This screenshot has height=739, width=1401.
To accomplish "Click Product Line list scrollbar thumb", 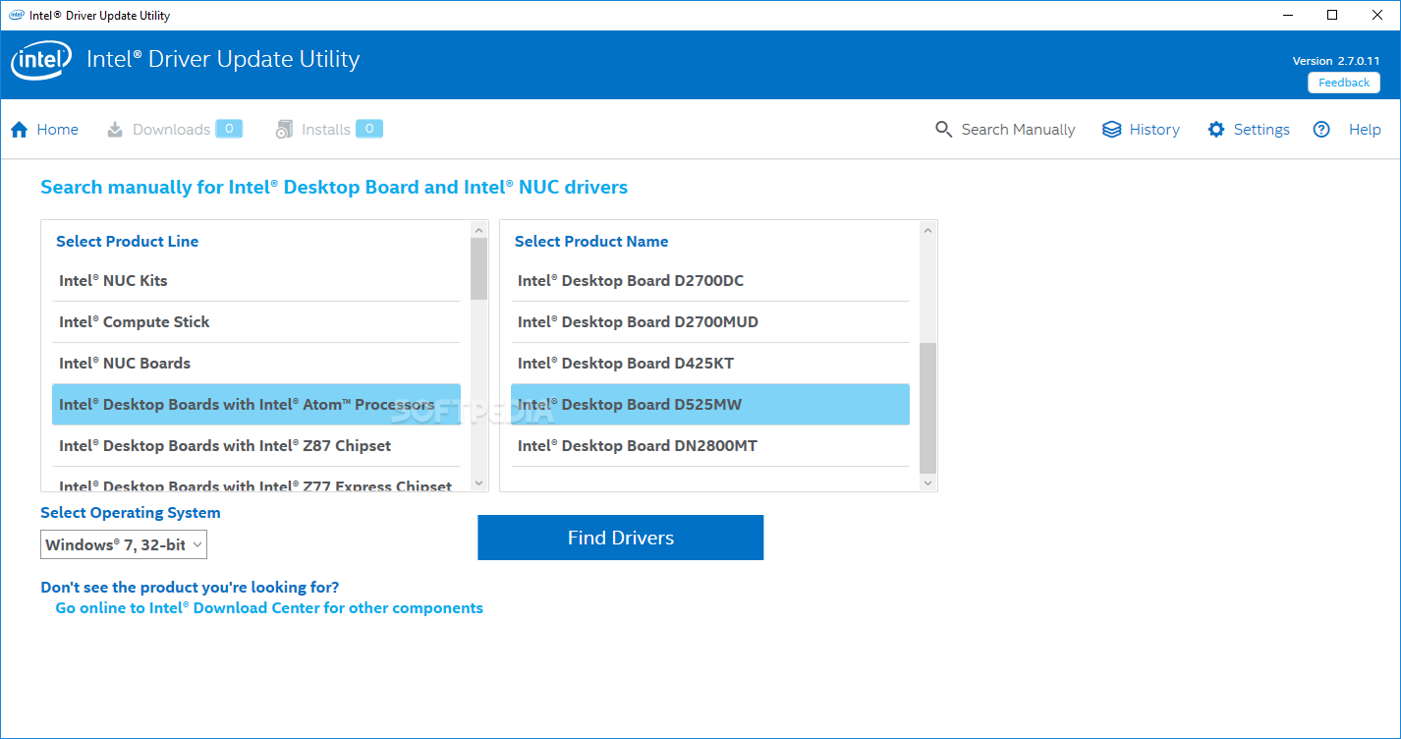I will 479,268.
